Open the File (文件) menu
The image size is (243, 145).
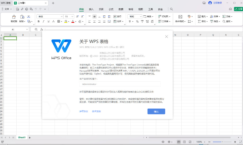coord(7,9)
